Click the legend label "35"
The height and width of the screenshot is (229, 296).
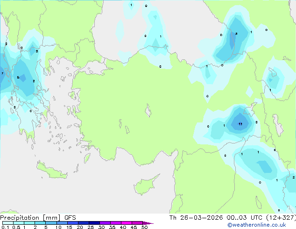pos(112,227)
